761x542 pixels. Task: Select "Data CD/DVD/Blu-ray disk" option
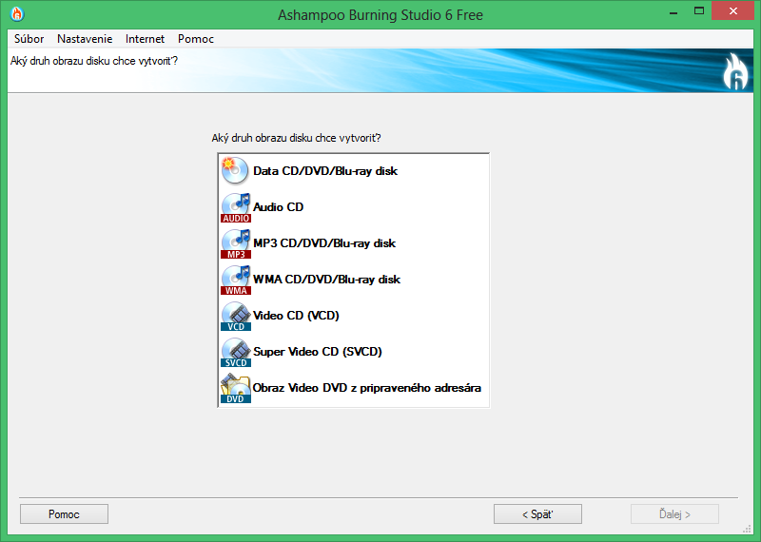click(x=353, y=171)
